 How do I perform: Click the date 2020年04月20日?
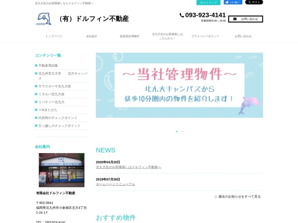(108, 162)
